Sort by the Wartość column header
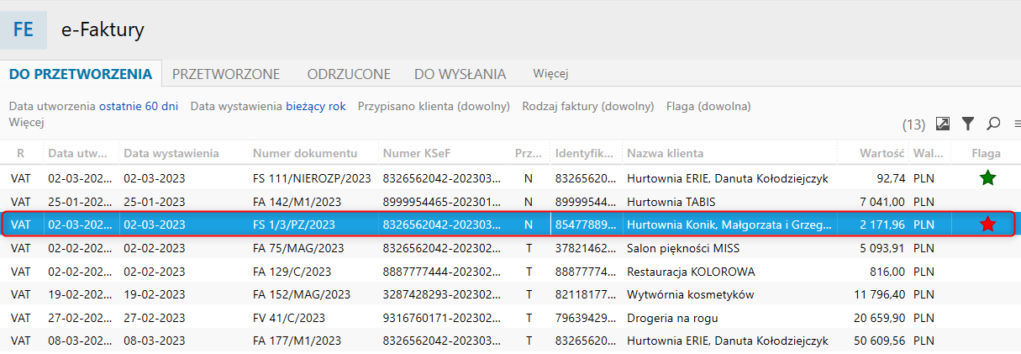The height and width of the screenshot is (354, 1021). (x=882, y=153)
